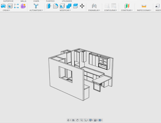Viewport: 161px width, 123px height.
Task: Switch to the UTILIDADES tab
Action: [67, 1]
